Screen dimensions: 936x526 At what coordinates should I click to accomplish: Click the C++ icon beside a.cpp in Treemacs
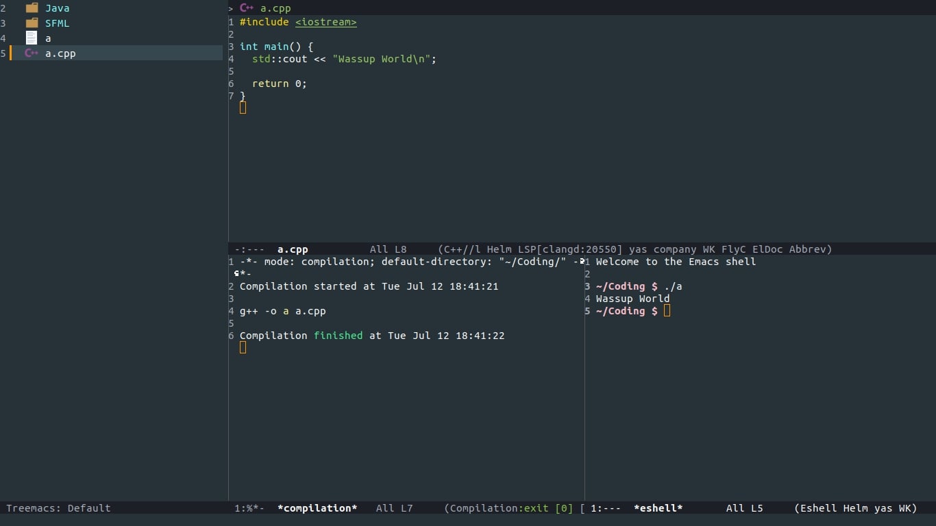point(32,53)
